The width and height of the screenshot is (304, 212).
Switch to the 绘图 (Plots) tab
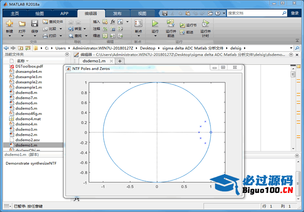pos(40,14)
